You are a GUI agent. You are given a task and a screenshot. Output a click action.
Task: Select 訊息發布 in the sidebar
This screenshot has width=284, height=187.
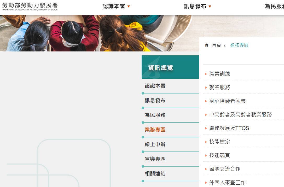point(155,101)
